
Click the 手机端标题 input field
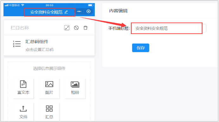169,28
